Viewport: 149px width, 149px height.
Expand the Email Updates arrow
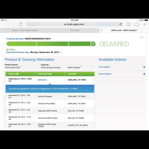coord(144,74)
